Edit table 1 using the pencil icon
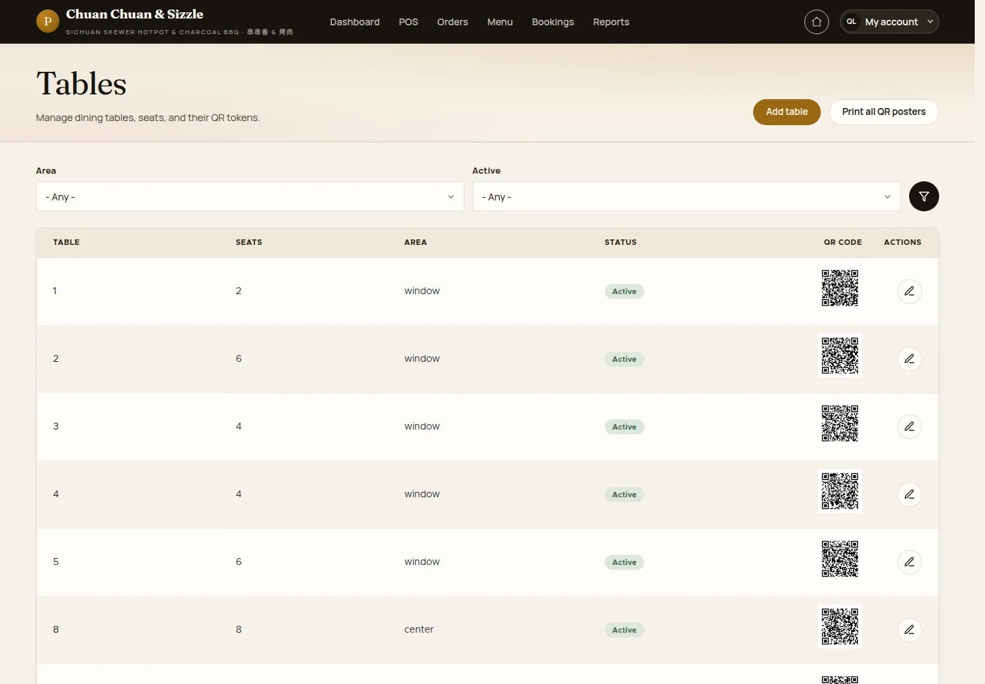The width and height of the screenshot is (985, 684). (x=909, y=291)
